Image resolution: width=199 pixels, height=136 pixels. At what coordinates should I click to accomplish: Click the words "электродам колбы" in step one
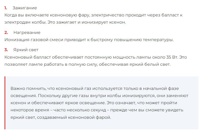[x=22, y=22]
